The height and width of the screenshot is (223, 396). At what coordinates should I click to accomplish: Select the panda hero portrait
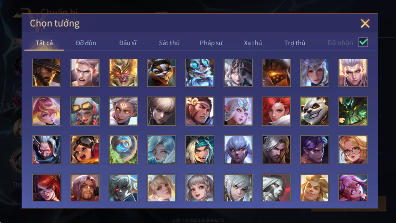pos(315,111)
